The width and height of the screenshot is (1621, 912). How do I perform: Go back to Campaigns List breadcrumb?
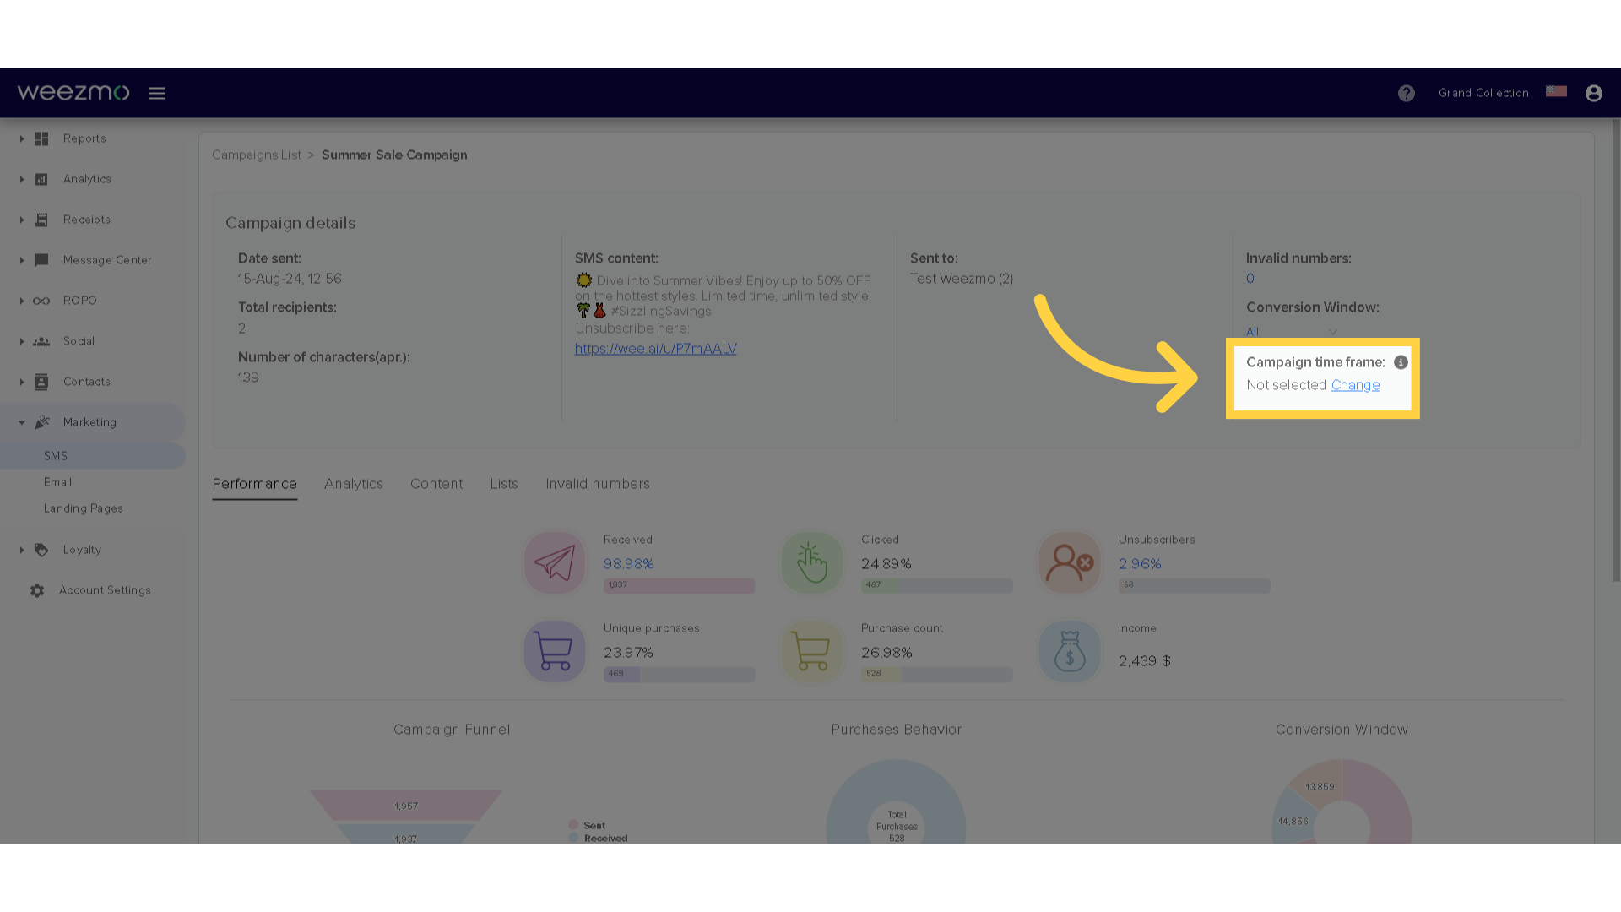(x=257, y=155)
